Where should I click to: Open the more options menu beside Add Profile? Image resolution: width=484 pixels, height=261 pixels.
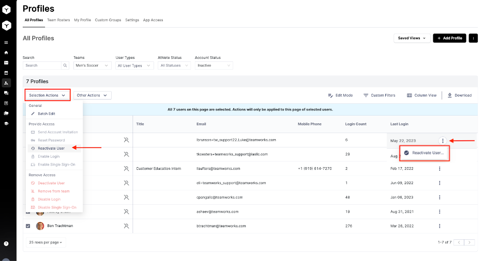click(473, 38)
